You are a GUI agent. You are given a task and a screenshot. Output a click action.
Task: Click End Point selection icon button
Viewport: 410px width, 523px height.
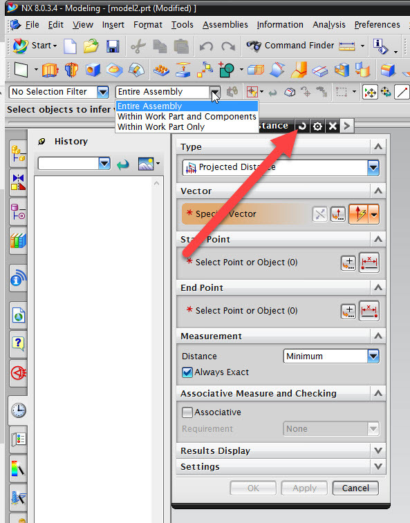(x=369, y=311)
